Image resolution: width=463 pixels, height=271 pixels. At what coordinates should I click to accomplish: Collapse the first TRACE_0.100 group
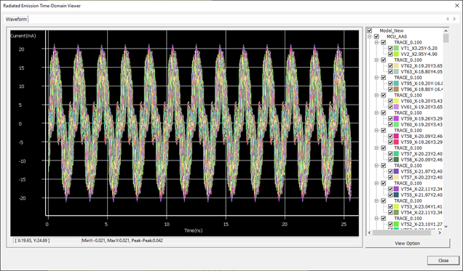tap(376, 42)
